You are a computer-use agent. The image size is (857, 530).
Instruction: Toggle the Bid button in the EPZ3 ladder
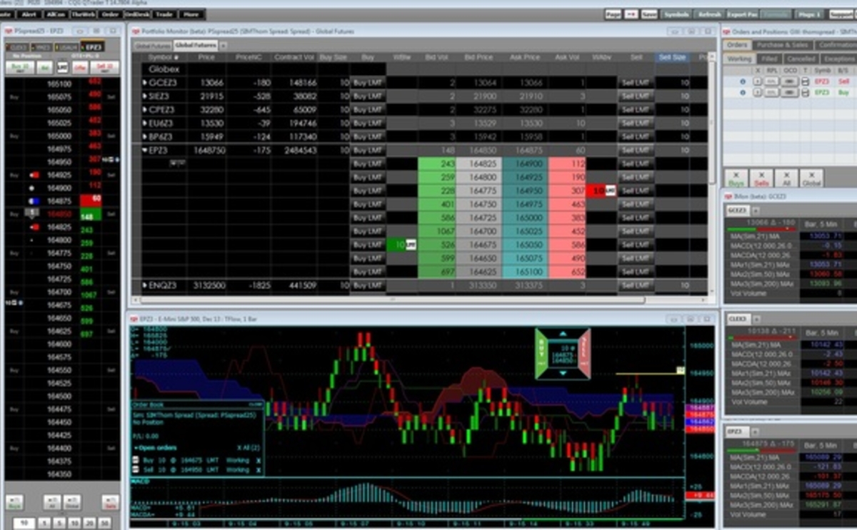[x=45, y=68]
